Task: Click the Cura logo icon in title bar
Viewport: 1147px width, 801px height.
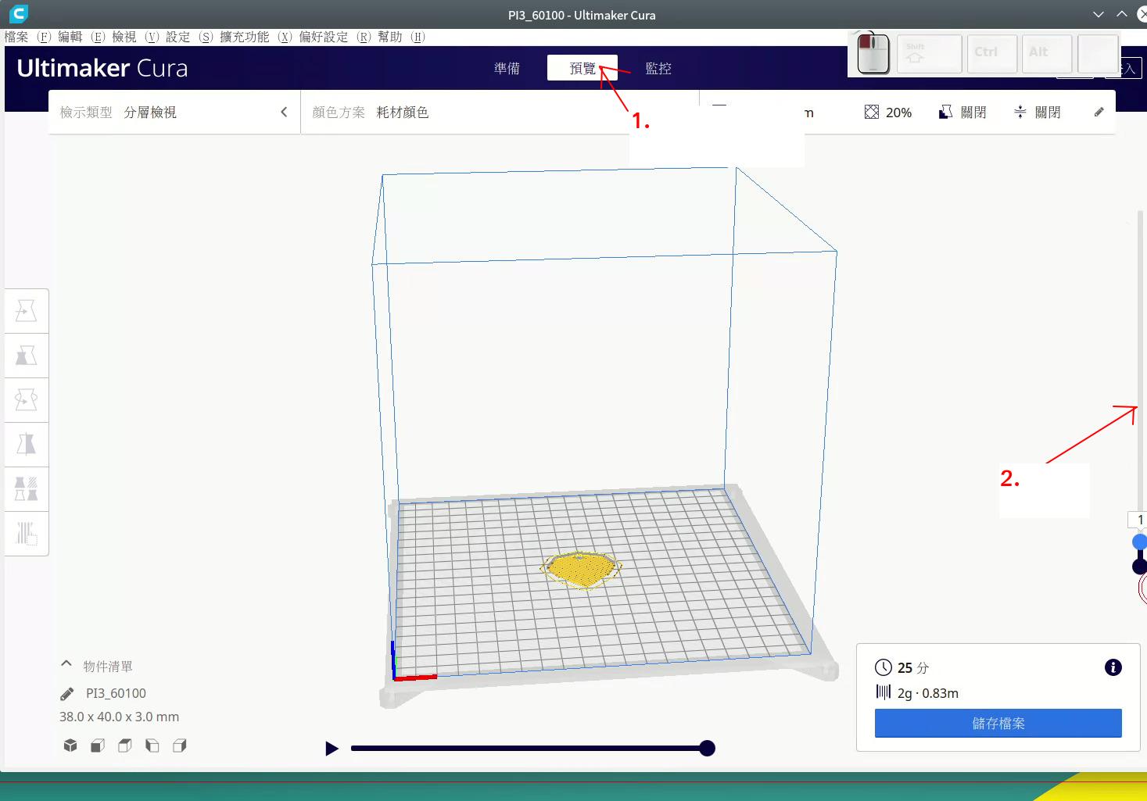Action: click(19, 13)
